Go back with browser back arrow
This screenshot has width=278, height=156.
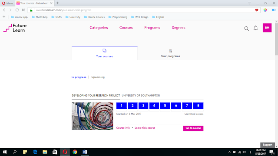click(4, 10)
